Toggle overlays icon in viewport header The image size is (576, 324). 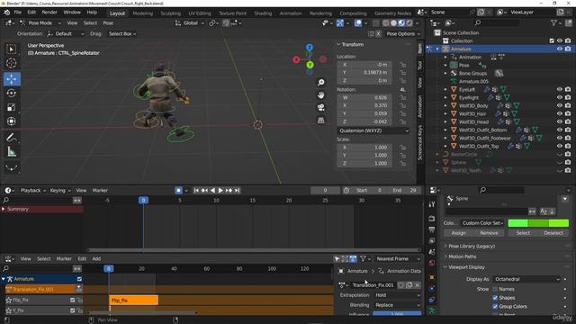pyautogui.click(x=358, y=23)
